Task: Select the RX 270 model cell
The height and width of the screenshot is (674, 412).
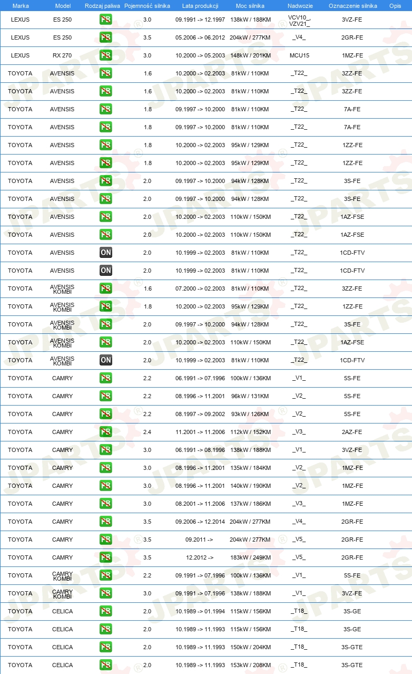Action: pos(63,55)
